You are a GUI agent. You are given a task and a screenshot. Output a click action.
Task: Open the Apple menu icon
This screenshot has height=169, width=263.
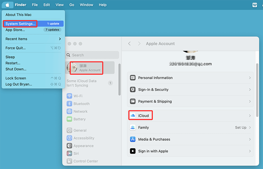(7, 5)
